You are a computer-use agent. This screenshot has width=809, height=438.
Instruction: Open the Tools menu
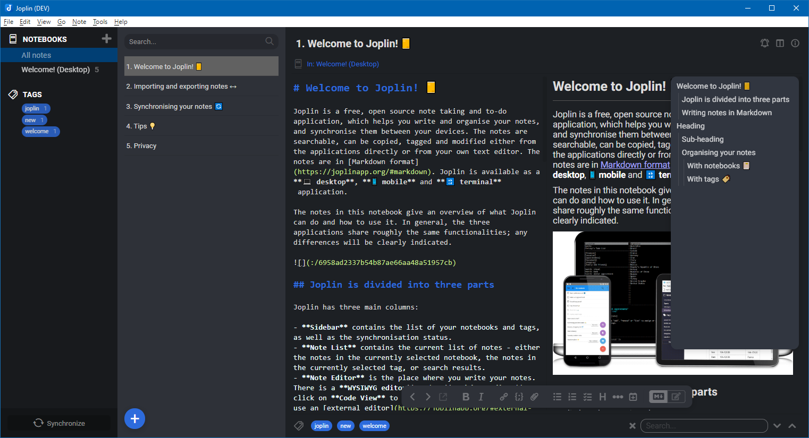[100, 22]
